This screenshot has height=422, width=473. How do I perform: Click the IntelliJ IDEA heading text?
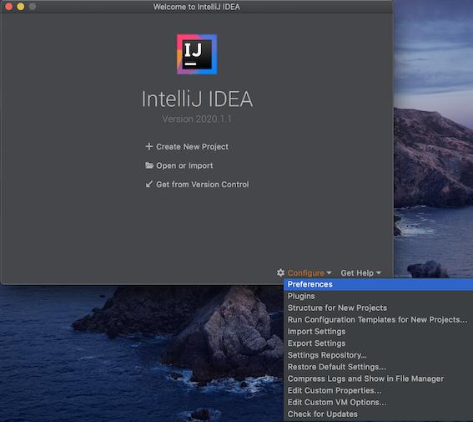pos(197,99)
